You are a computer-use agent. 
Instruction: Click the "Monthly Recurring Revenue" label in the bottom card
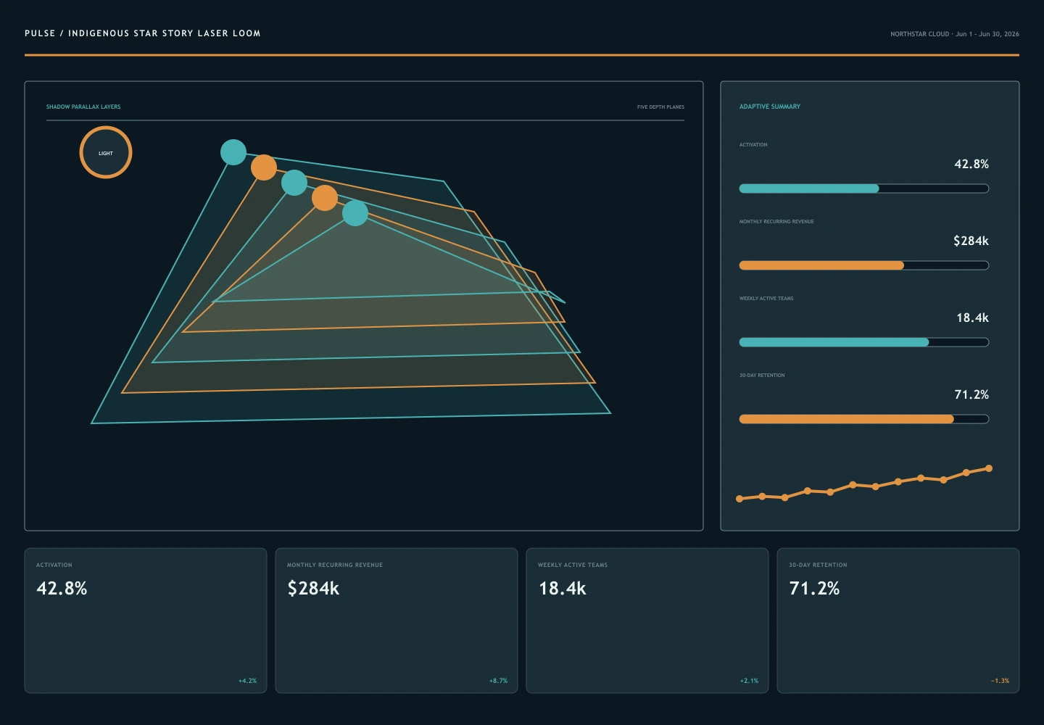[x=335, y=565]
